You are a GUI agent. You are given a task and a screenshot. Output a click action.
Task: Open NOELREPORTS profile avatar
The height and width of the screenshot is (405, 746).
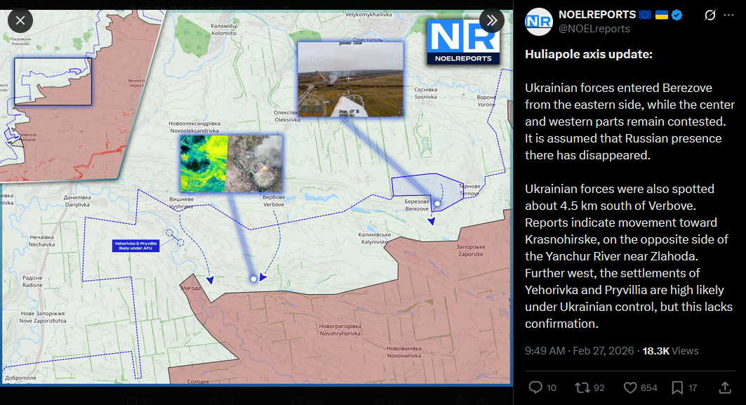coord(538,22)
